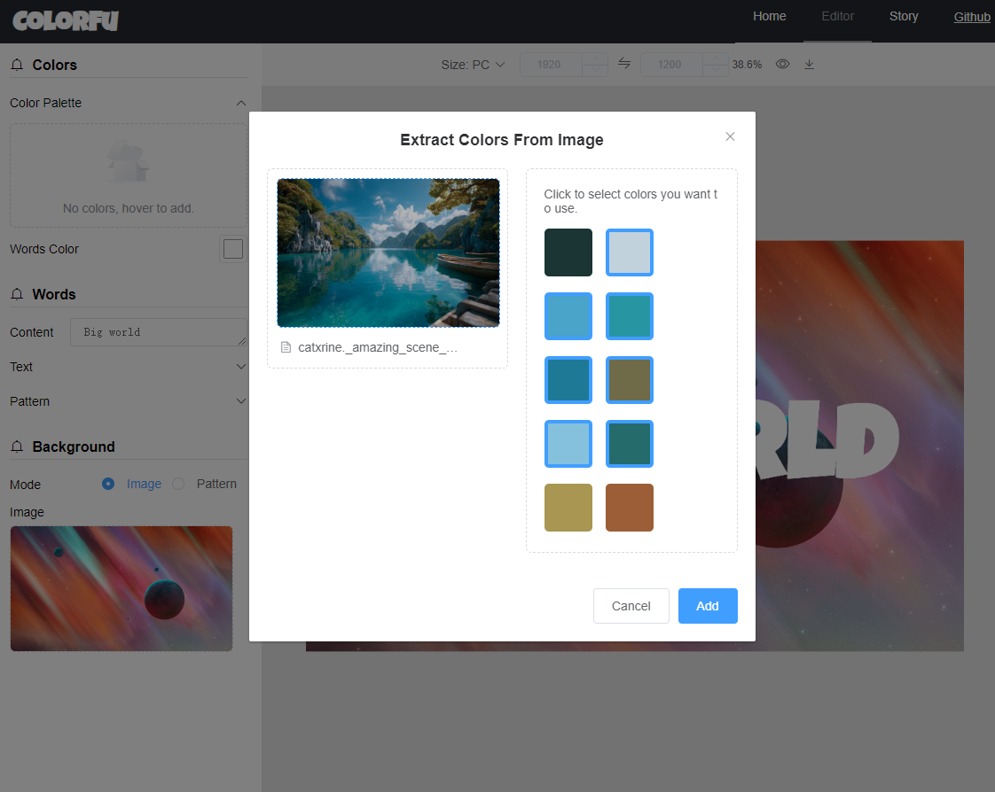
Task: Collapse the Color Palette section
Action: click(241, 103)
